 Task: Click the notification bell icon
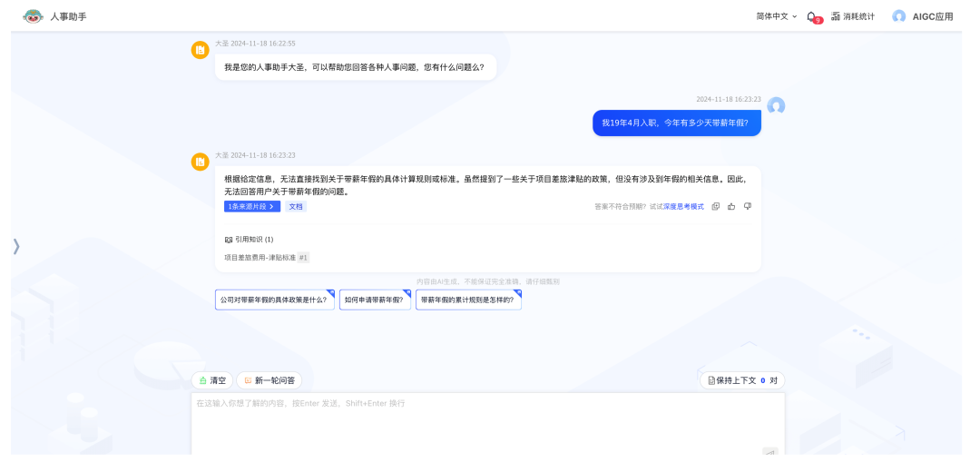pos(811,16)
